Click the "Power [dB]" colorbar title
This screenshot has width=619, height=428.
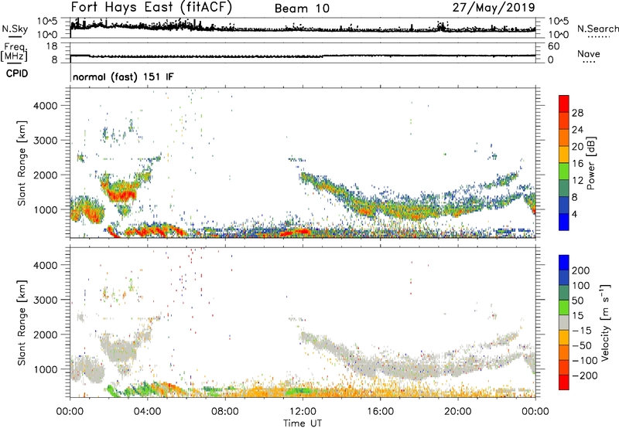[590, 163]
